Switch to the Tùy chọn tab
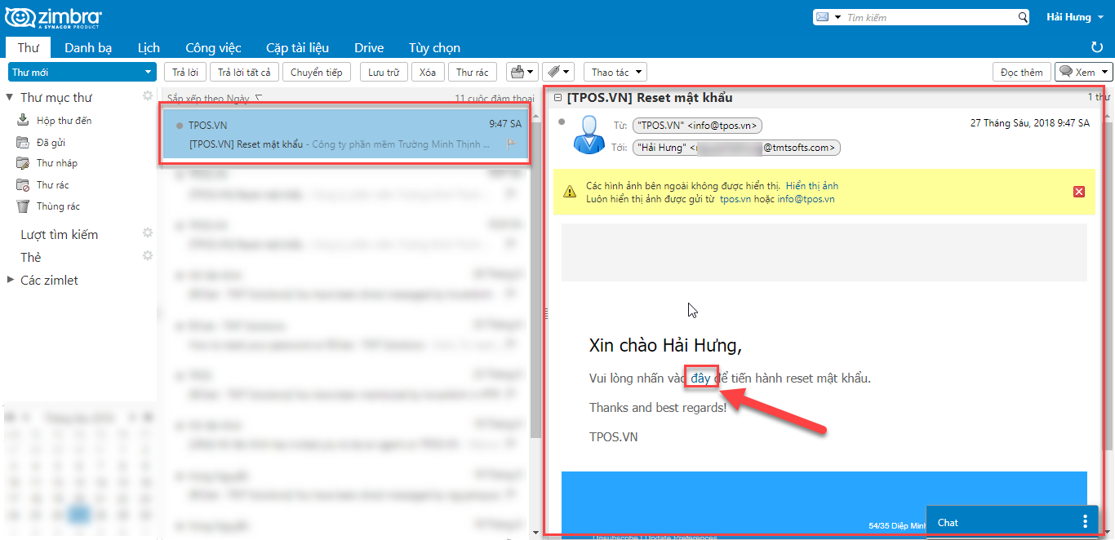 [434, 47]
